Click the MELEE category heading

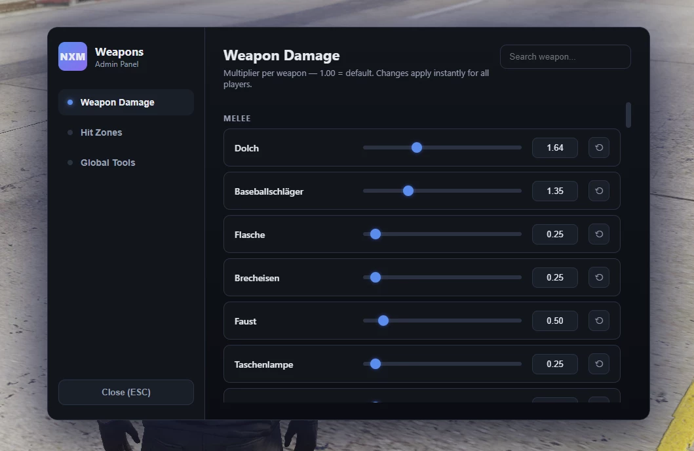click(x=237, y=118)
